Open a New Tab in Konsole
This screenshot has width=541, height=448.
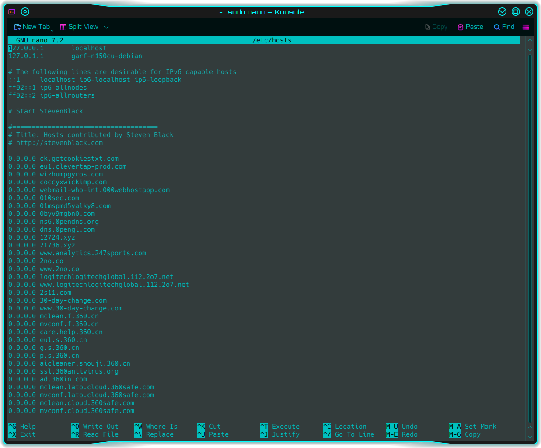pos(32,27)
